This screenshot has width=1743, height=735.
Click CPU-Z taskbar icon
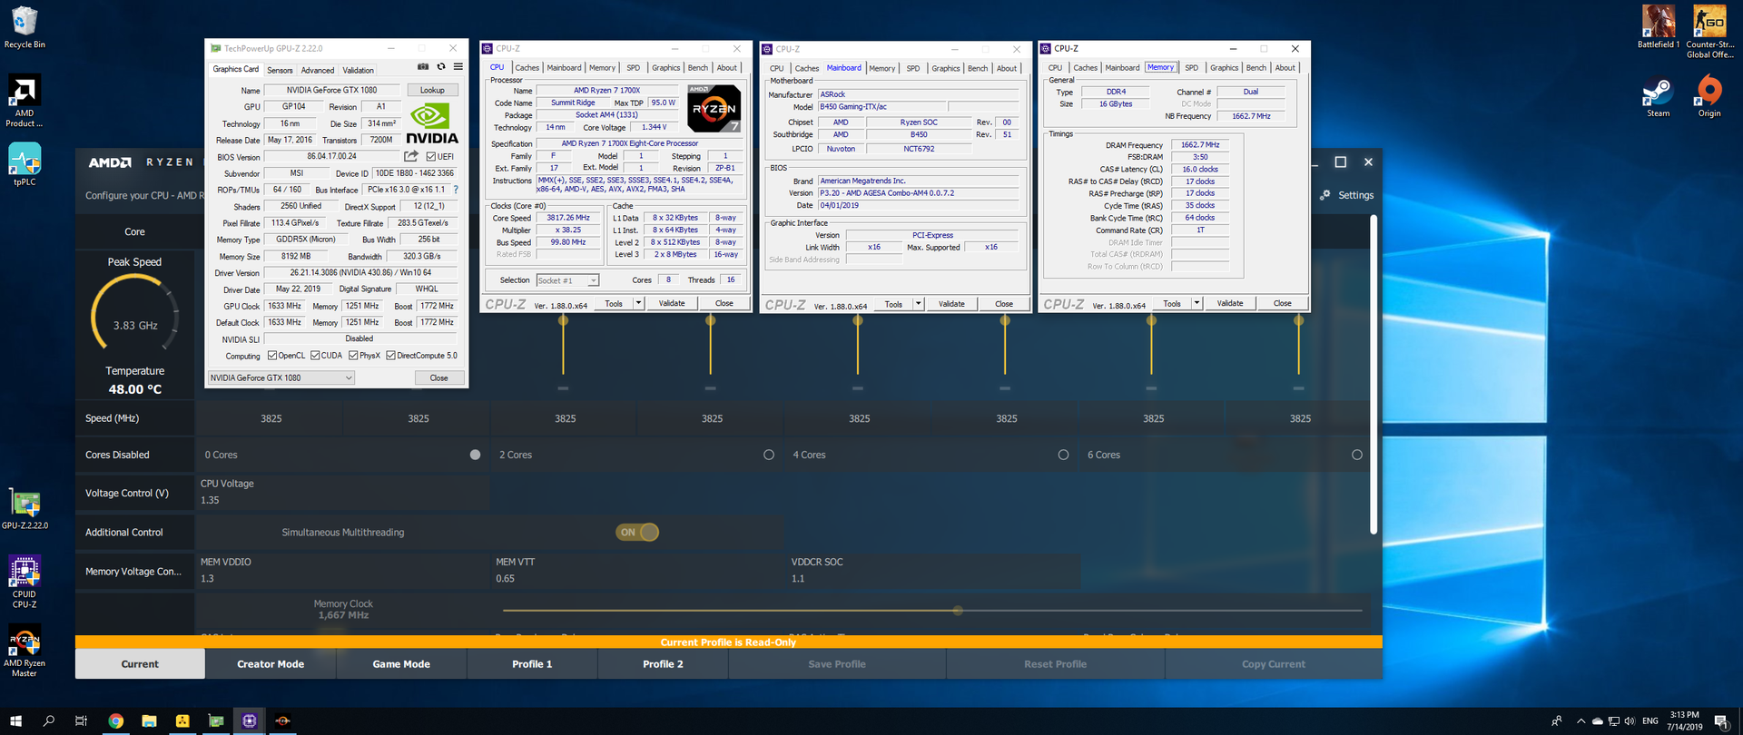(250, 720)
